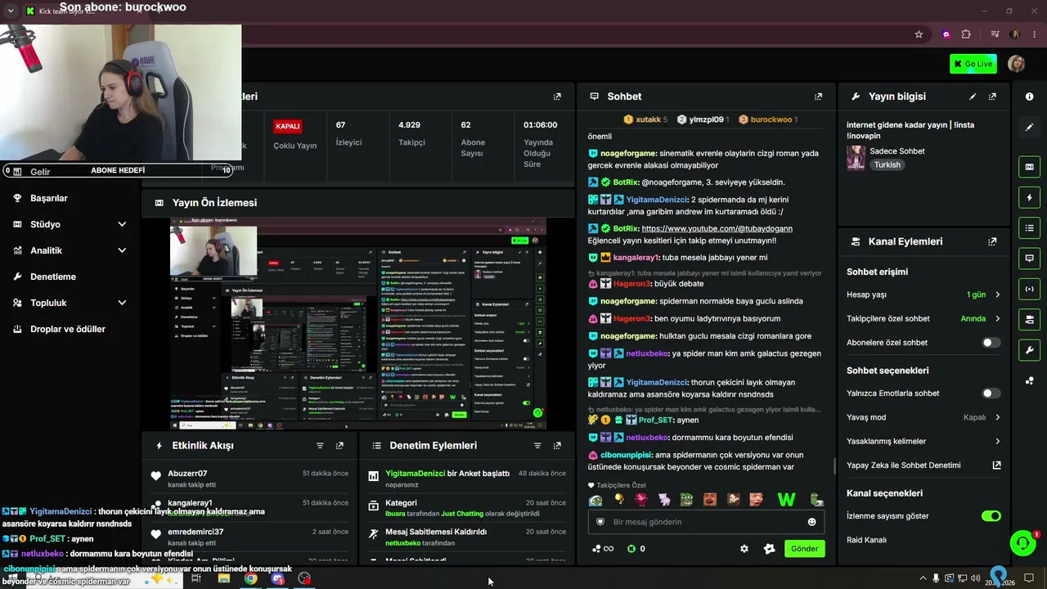Open Chrome from the Windows taskbar

pyautogui.click(x=250, y=578)
